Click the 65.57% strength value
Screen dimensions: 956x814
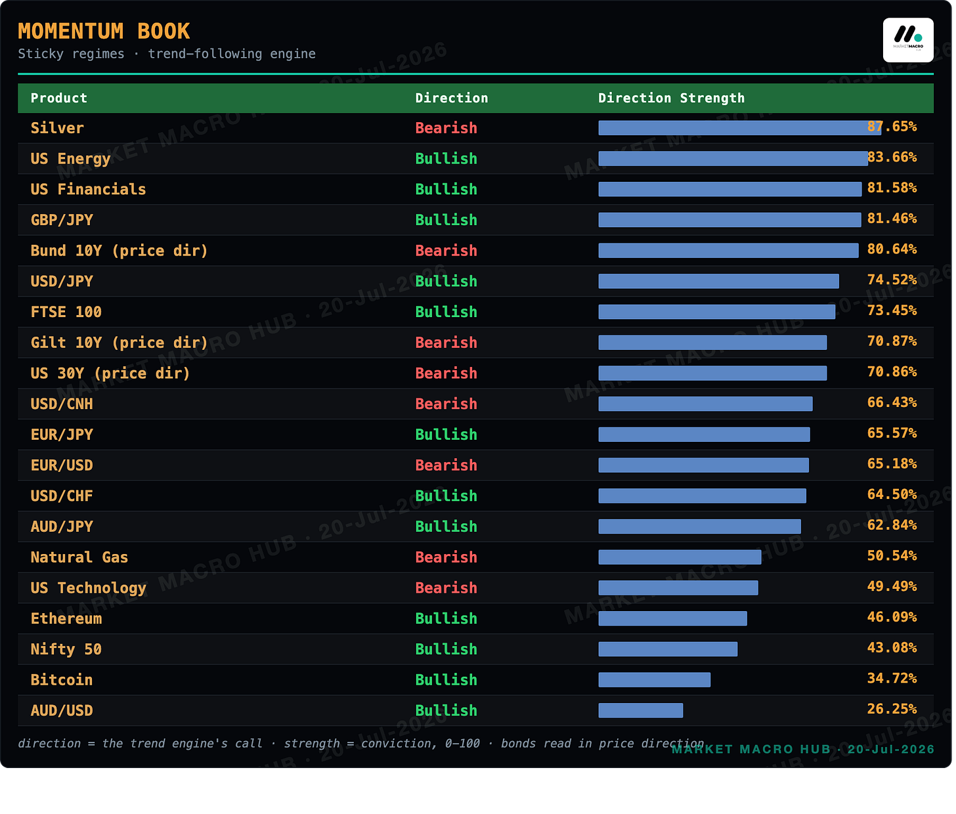(x=892, y=433)
